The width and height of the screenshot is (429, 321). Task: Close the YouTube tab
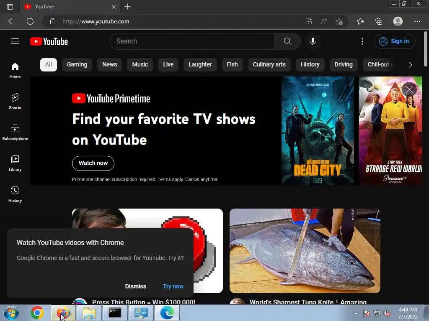[114, 7]
